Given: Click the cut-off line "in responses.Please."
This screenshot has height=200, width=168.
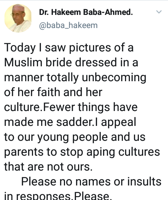Looking at the screenshot, I should [58, 196].
